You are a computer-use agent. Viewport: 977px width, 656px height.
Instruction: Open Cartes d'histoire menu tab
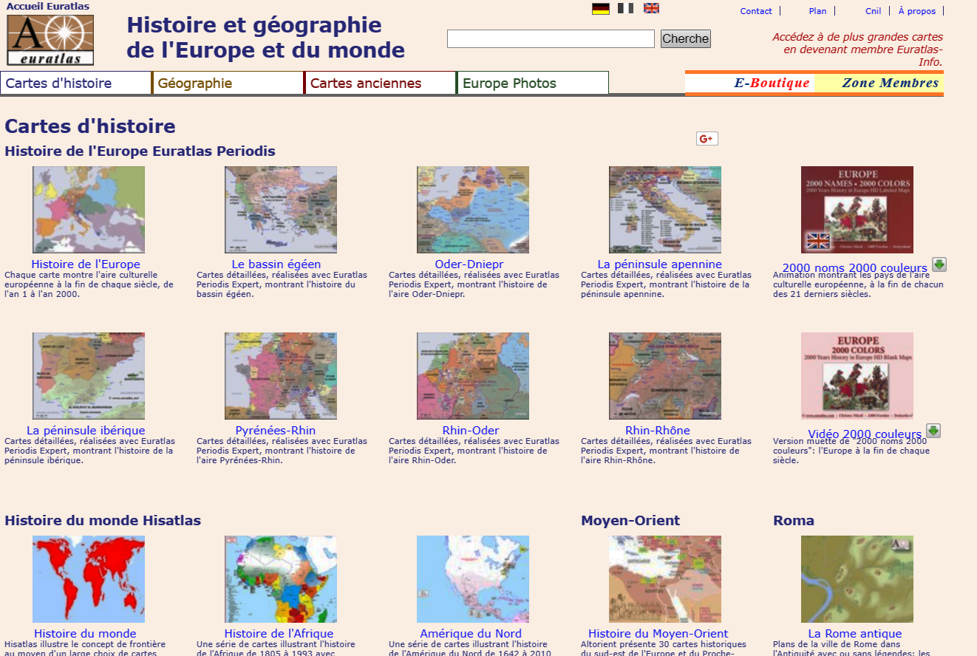(76, 83)
